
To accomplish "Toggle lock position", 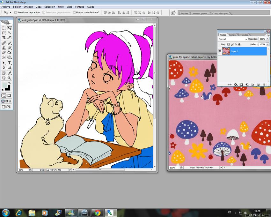I will (236, 44).
